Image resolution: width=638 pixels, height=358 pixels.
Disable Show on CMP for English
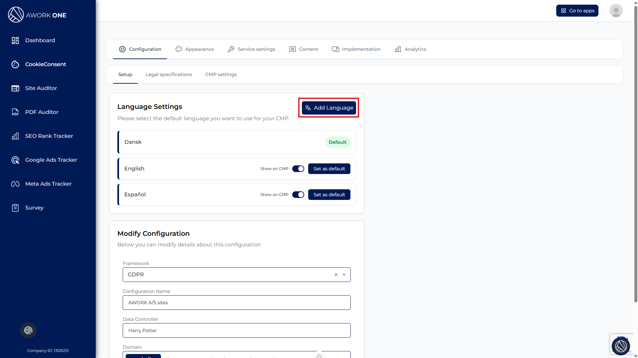tap(298, 169)
